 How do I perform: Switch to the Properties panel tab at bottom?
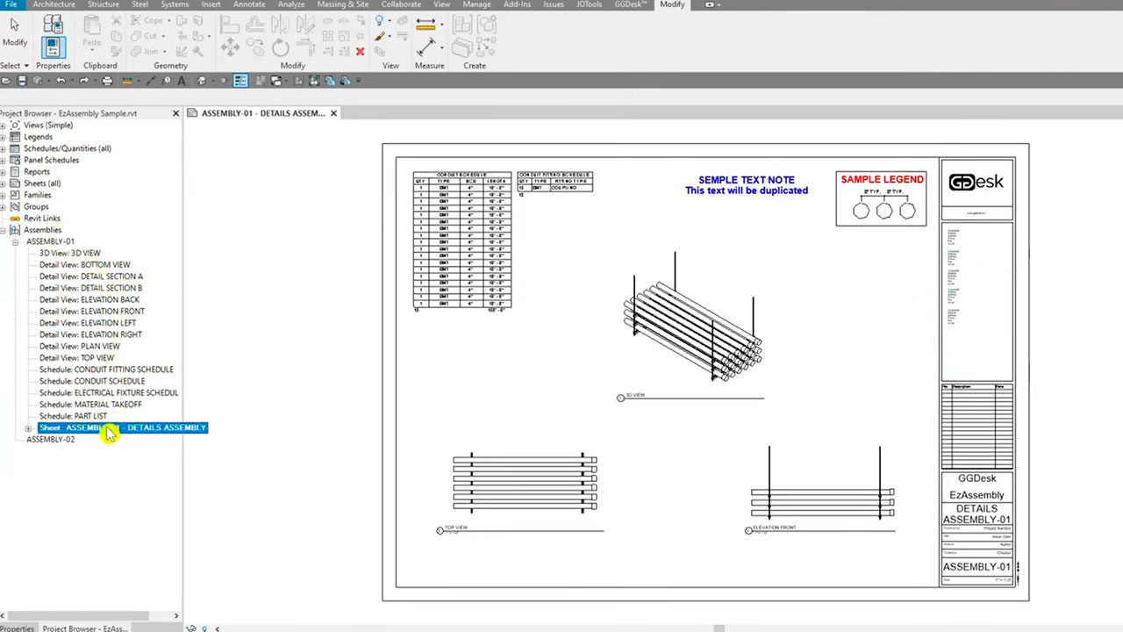coord(17,628)
